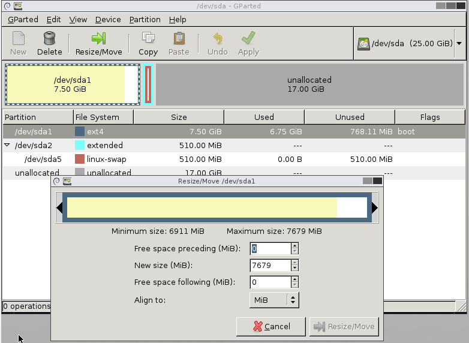
Task: Open the Help menu
Action: 178,19
